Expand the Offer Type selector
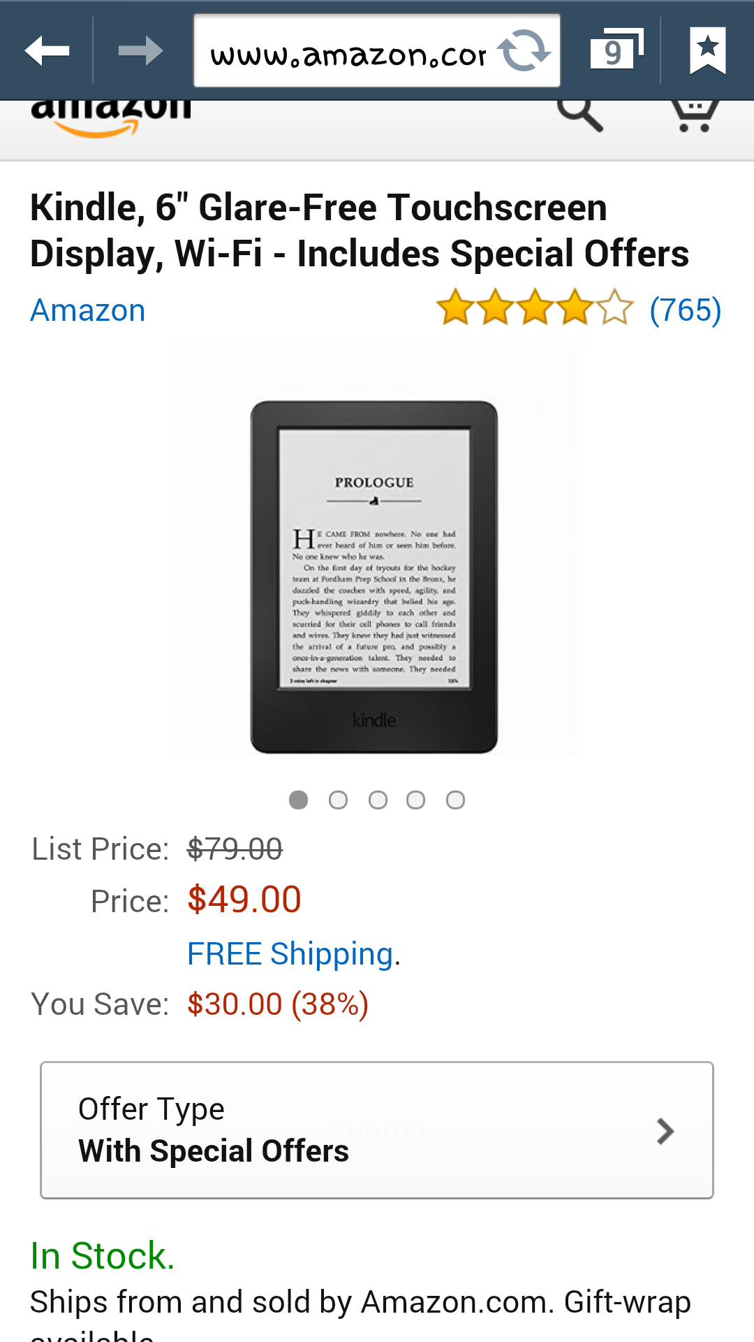754x1342 pixels. coord(377,1130)
